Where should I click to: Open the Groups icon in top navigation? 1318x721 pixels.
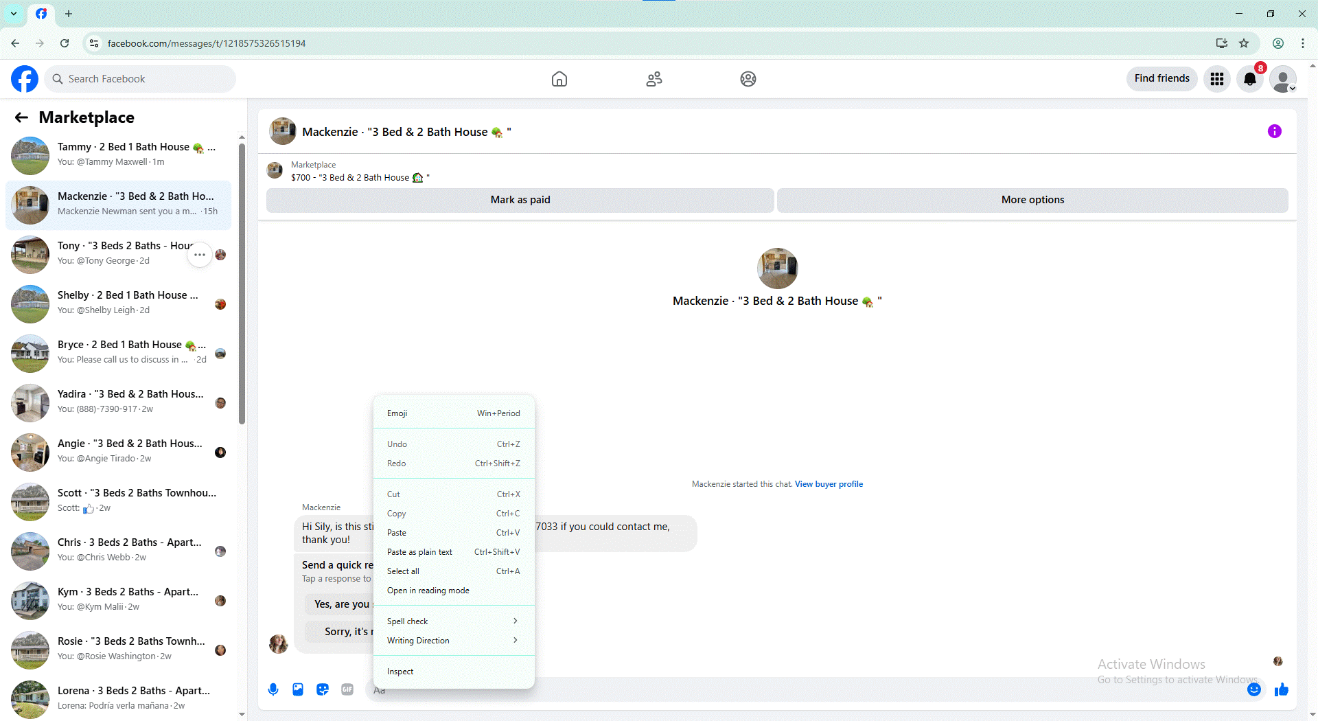pos(748,79)
